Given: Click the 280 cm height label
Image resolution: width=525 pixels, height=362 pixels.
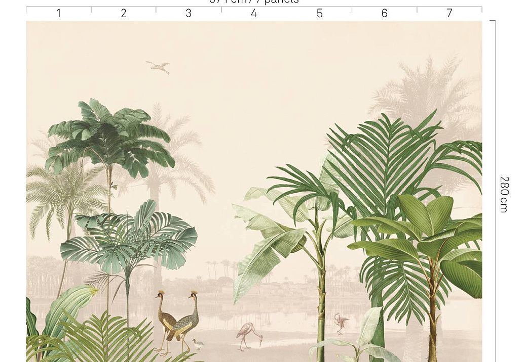Looking at the screenshot, I should pyautogui.click(x=504, y=194).
